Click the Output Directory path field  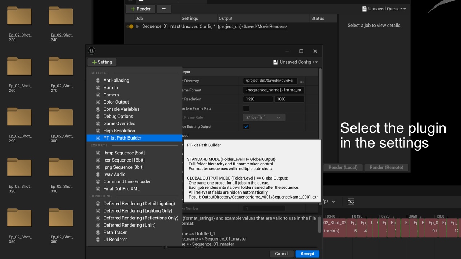270,81
